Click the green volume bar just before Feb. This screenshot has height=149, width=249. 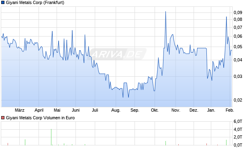coord(226,143)
